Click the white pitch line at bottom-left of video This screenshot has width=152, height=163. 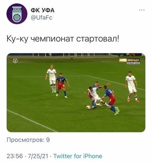tap(32, 121)
